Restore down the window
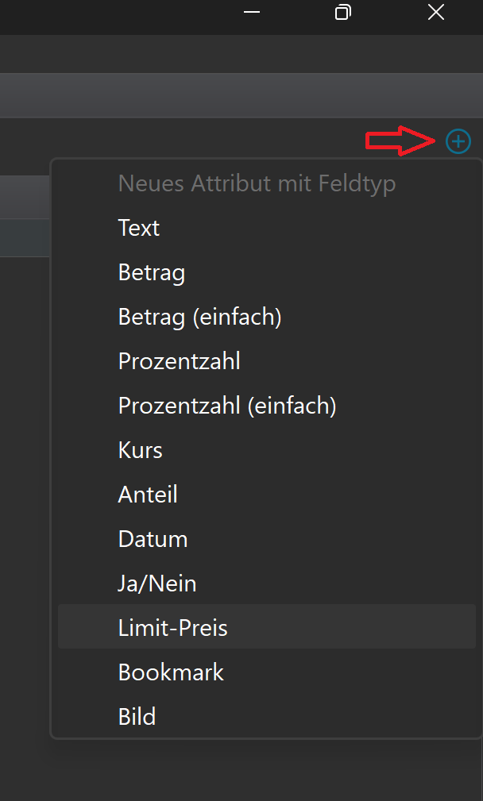The width and height of the screenshot is (483, 801). click(x=343, y=13)
